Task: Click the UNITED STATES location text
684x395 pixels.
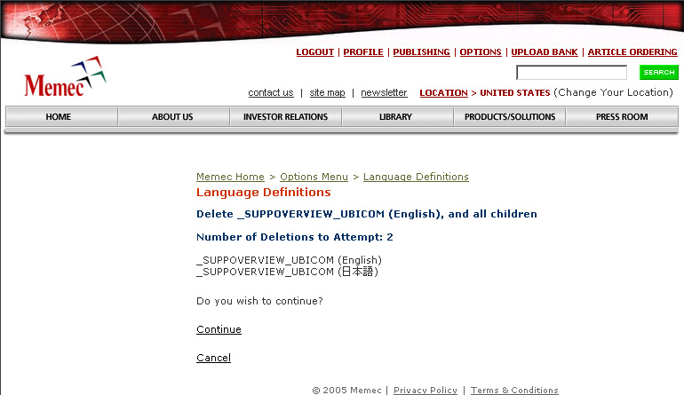Action: [515, 93]
